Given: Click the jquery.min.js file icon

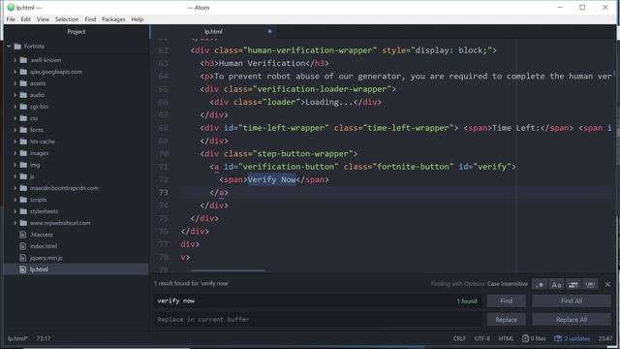Looking at the screenshot, I should [x=23, y=258].
